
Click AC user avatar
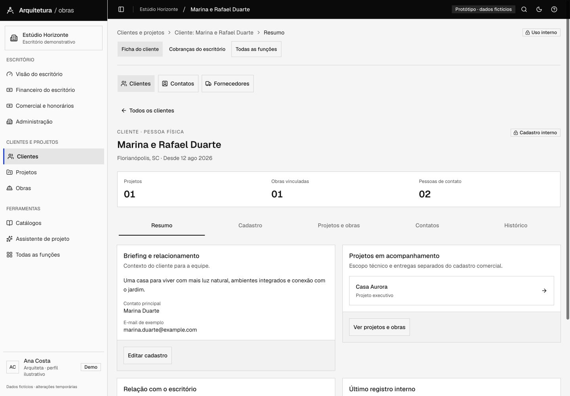pyautogui.click(x=13, y=367)
